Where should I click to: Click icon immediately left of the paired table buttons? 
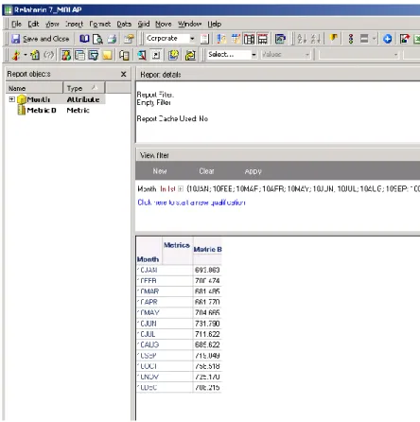click(x=236, y=39)
